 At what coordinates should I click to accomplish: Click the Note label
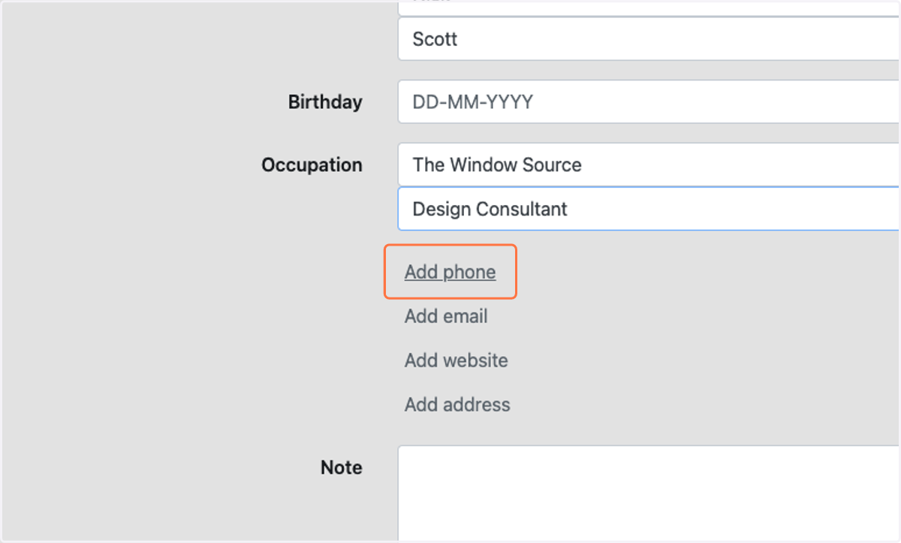coord(342,468)
